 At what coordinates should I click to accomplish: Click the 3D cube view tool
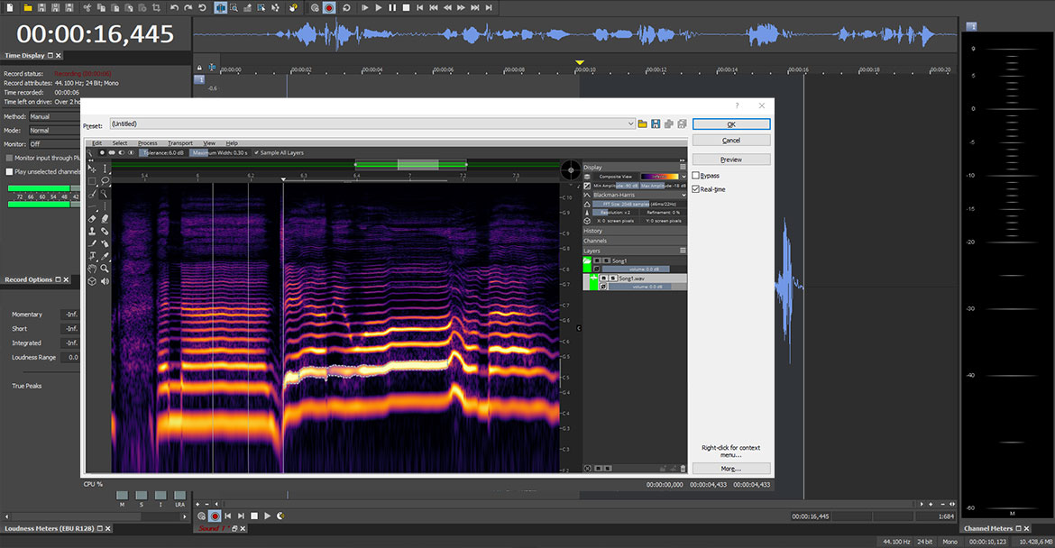tap(92, 281)
